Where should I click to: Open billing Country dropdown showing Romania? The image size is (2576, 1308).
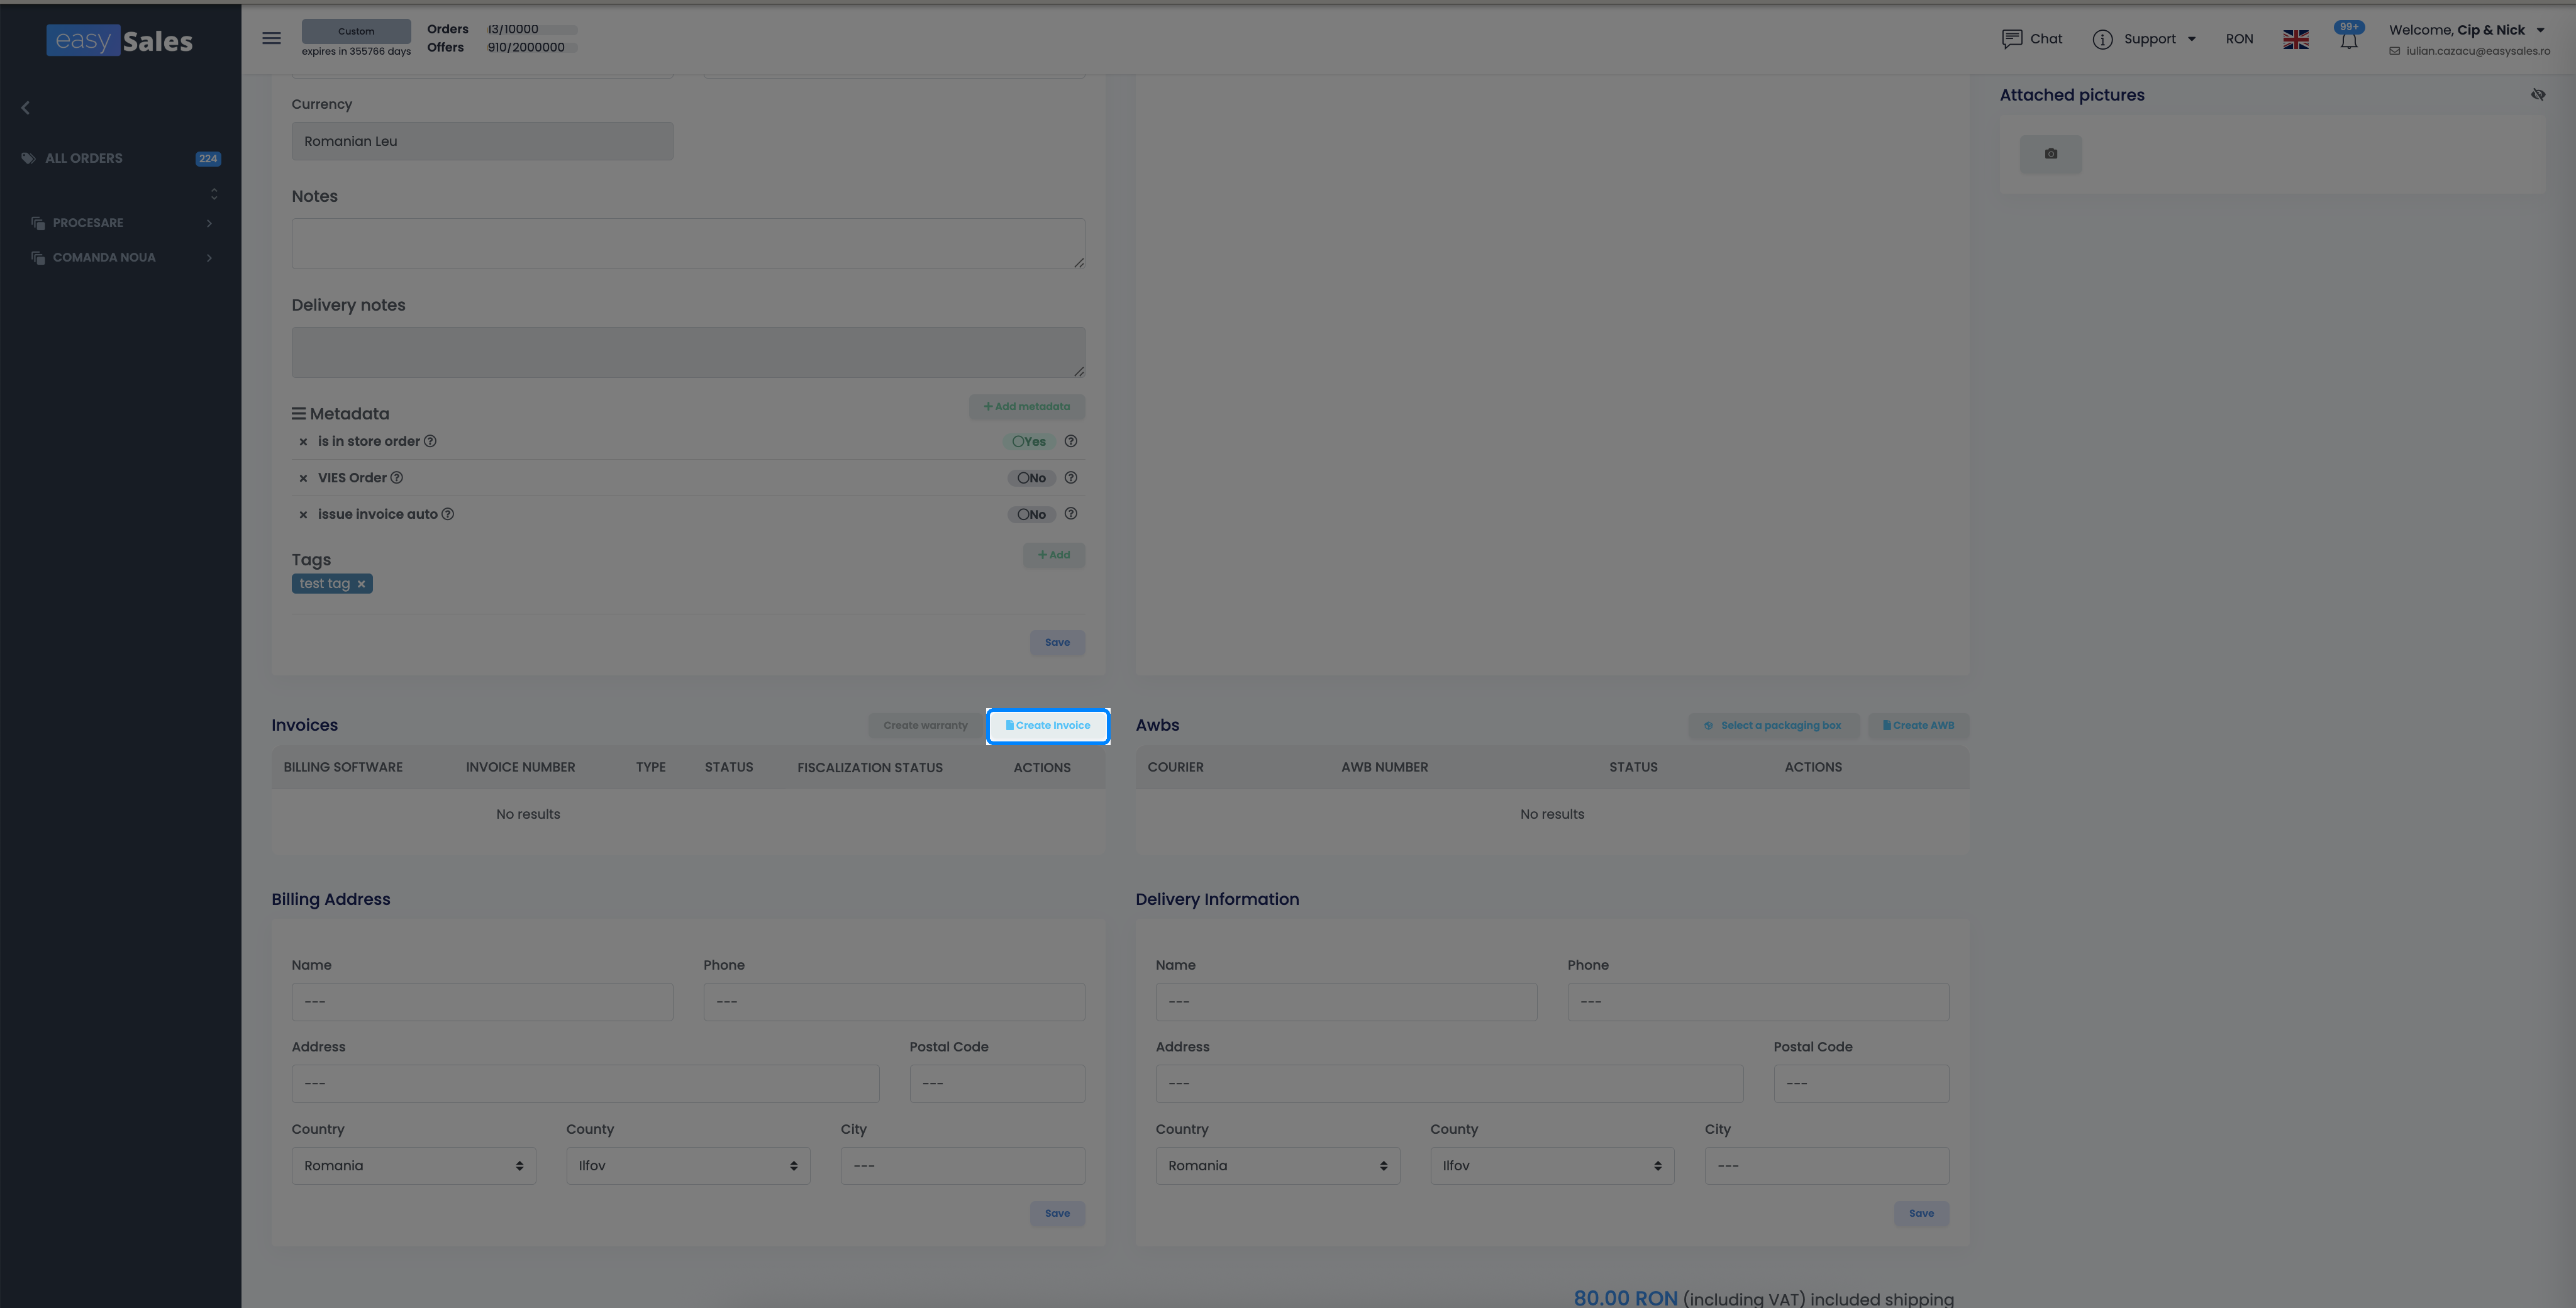click(414, 1166)
